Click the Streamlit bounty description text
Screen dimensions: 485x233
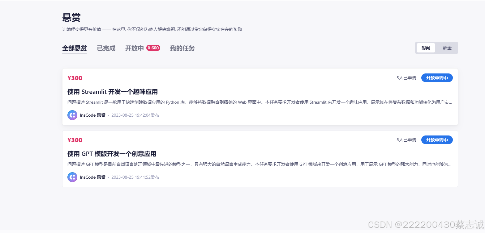coord(260,102)
